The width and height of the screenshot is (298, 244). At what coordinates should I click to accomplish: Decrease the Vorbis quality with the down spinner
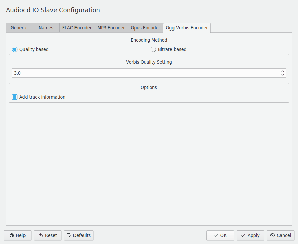282,74
